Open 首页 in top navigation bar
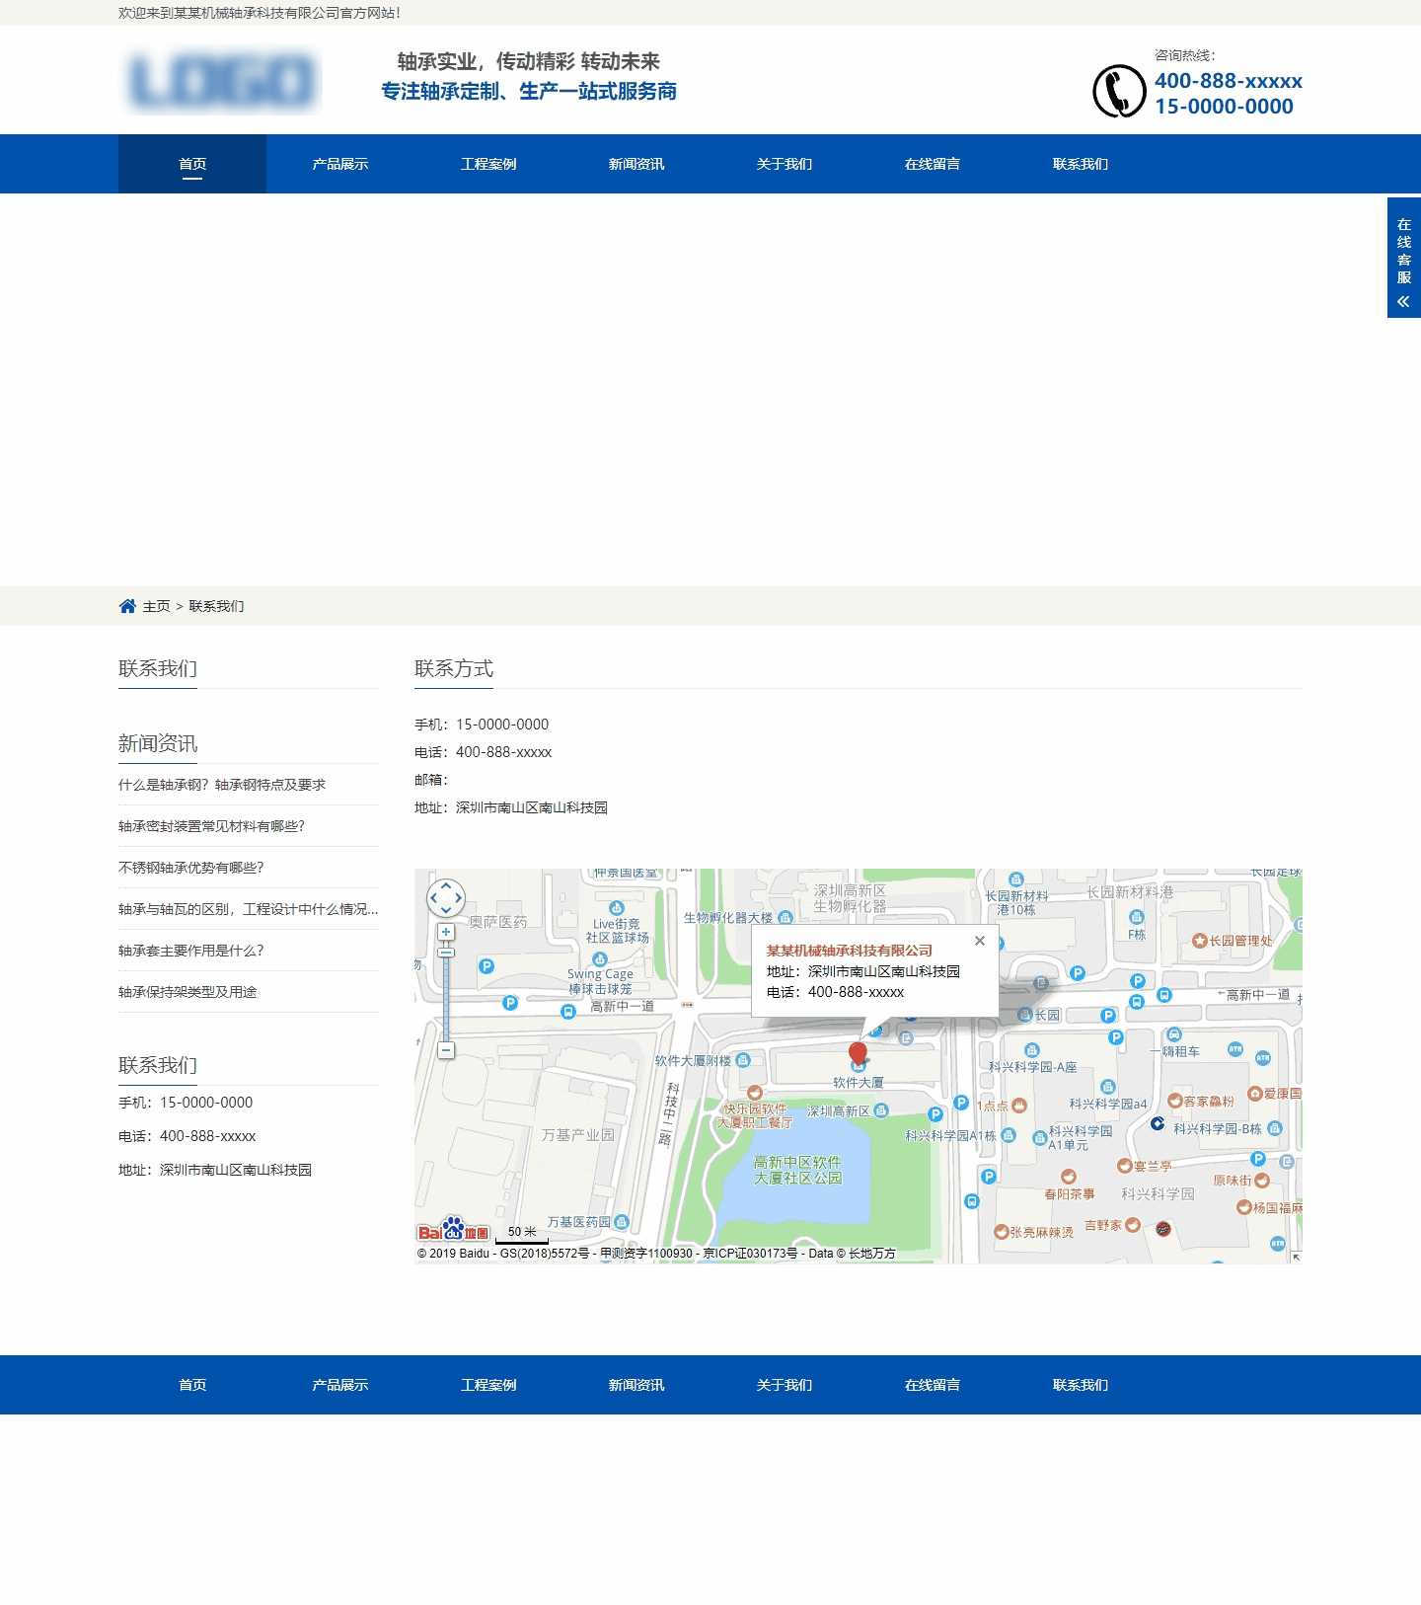1421x1605 pixels. (192, 164)
